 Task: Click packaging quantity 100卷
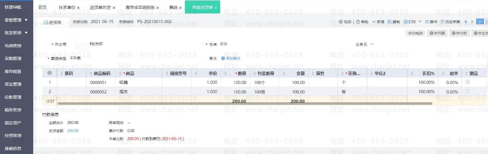pyautogui.click(x=260, y=91)
